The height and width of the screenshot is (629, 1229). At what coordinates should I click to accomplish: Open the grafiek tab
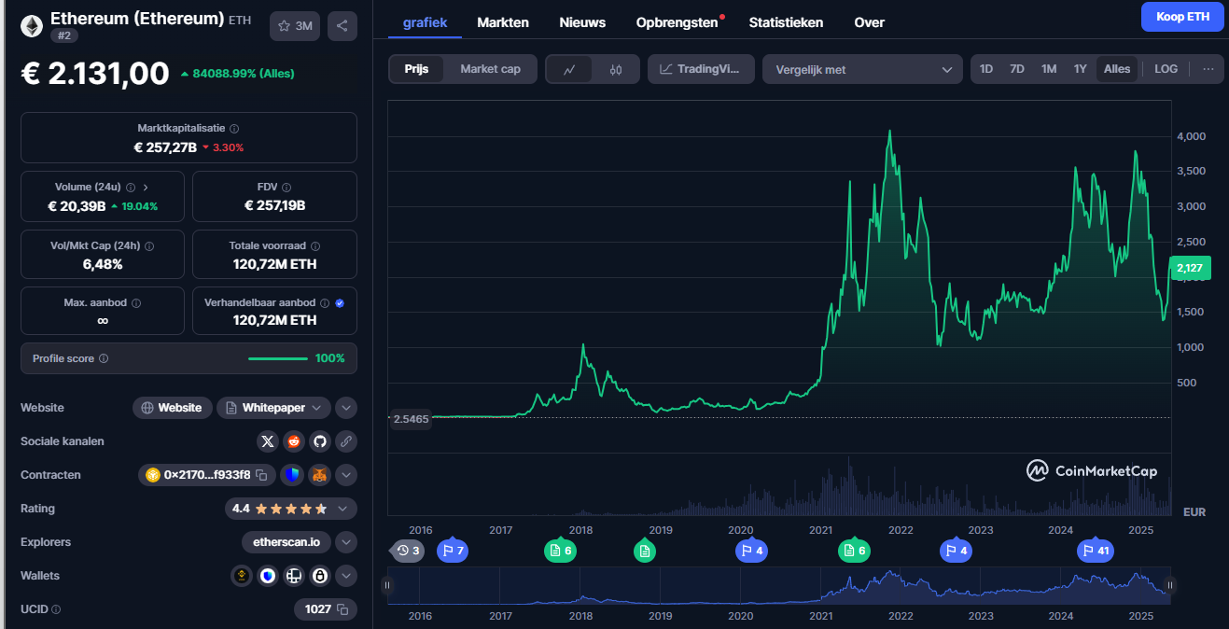tap(425, 22)
